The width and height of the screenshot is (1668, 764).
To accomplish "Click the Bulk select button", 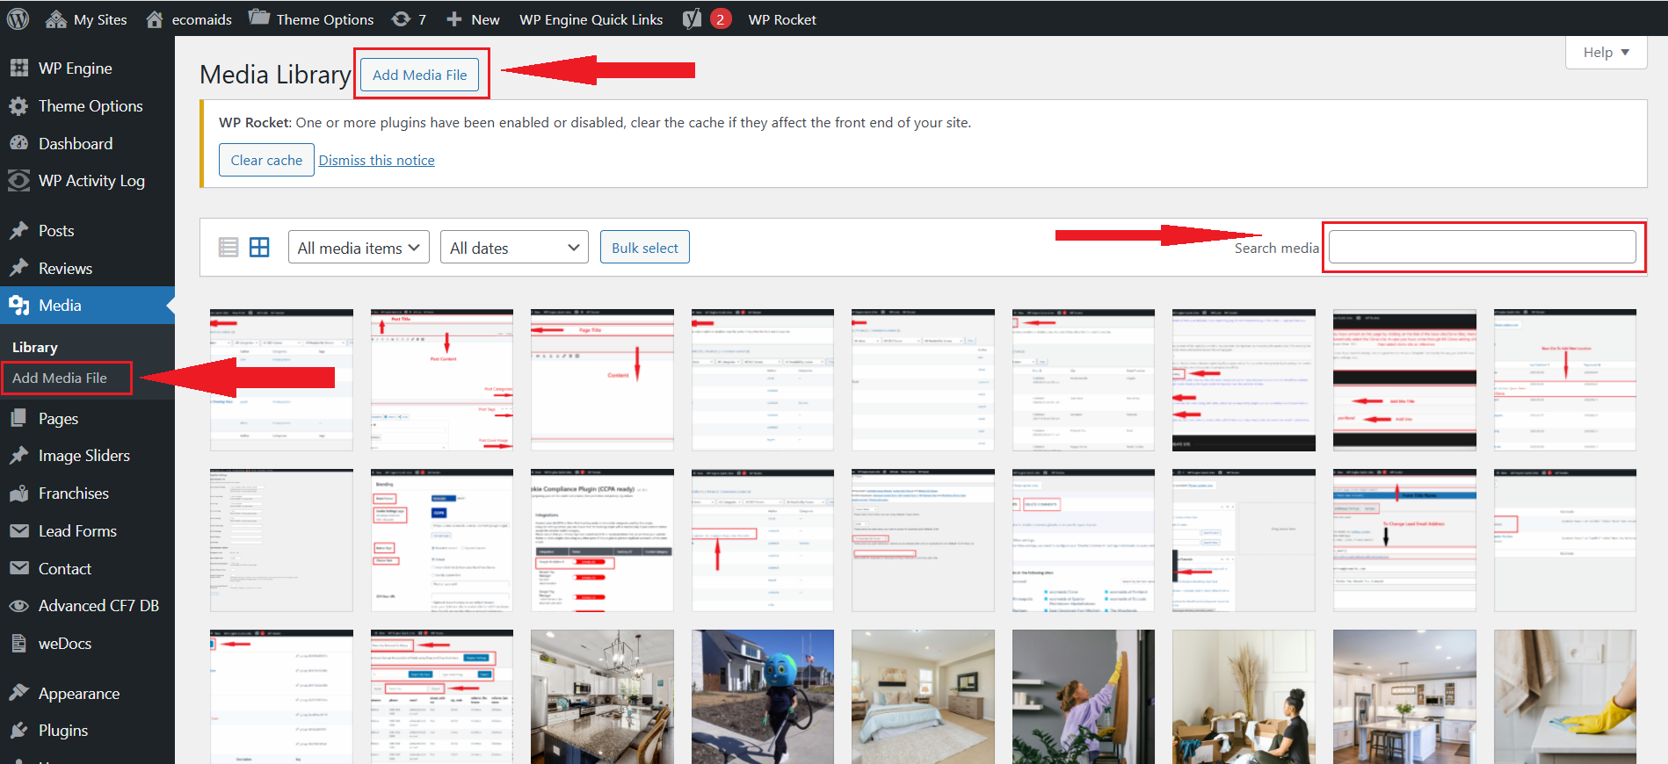I will click(644, 248).
